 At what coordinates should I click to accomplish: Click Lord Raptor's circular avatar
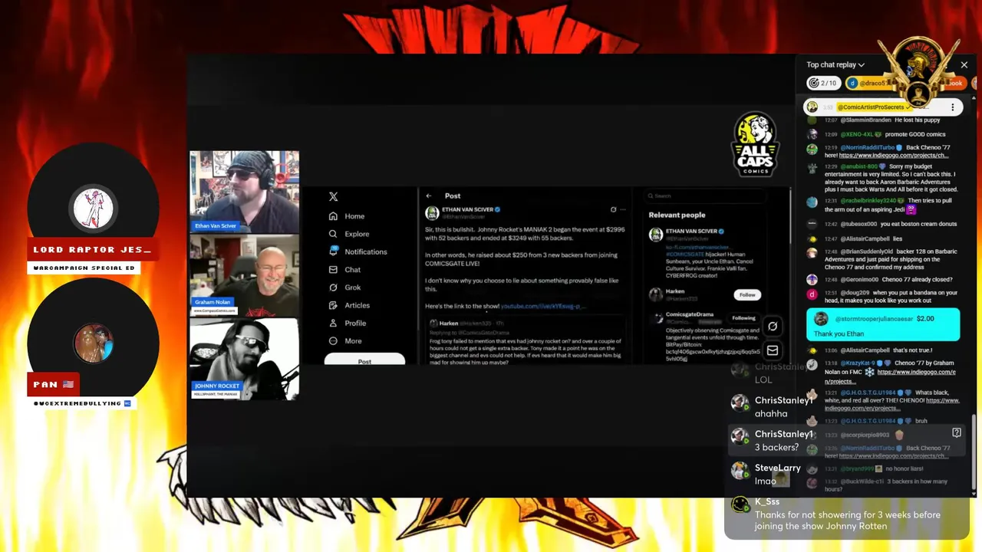[94, 208]
